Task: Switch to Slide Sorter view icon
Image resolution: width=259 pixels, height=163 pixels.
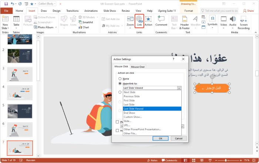Action: pos(194,160)
